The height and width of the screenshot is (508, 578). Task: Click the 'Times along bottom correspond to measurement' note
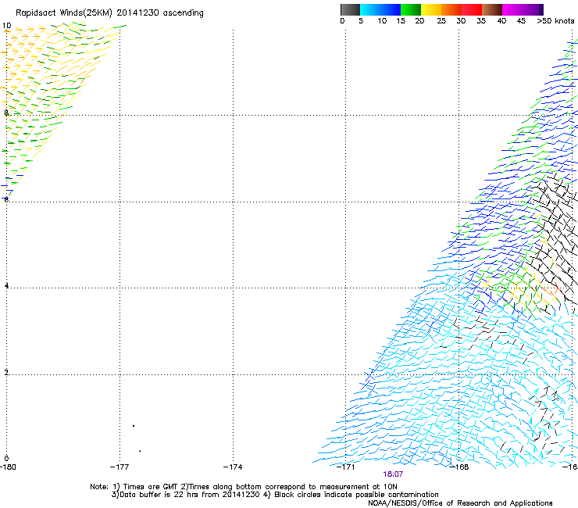(x=278, y=487)
